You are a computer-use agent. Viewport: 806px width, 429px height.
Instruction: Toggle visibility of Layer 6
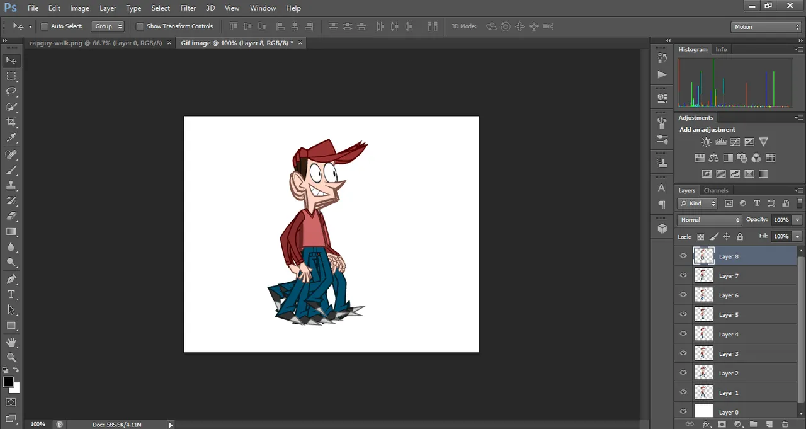(x=683, y=295)
